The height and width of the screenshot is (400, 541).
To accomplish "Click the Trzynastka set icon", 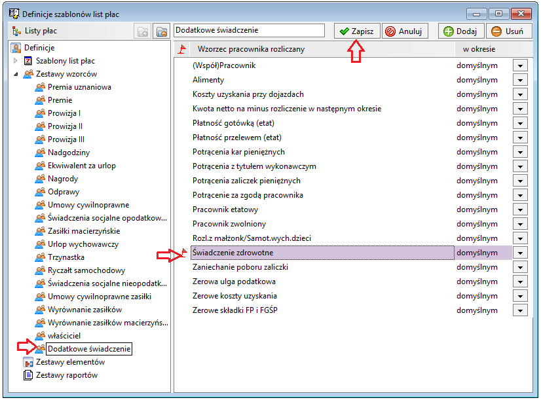I will point(40,257).
